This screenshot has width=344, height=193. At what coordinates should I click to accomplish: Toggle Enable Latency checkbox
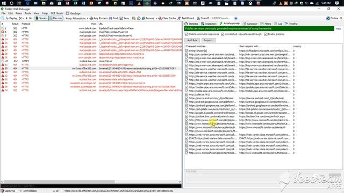266,34
